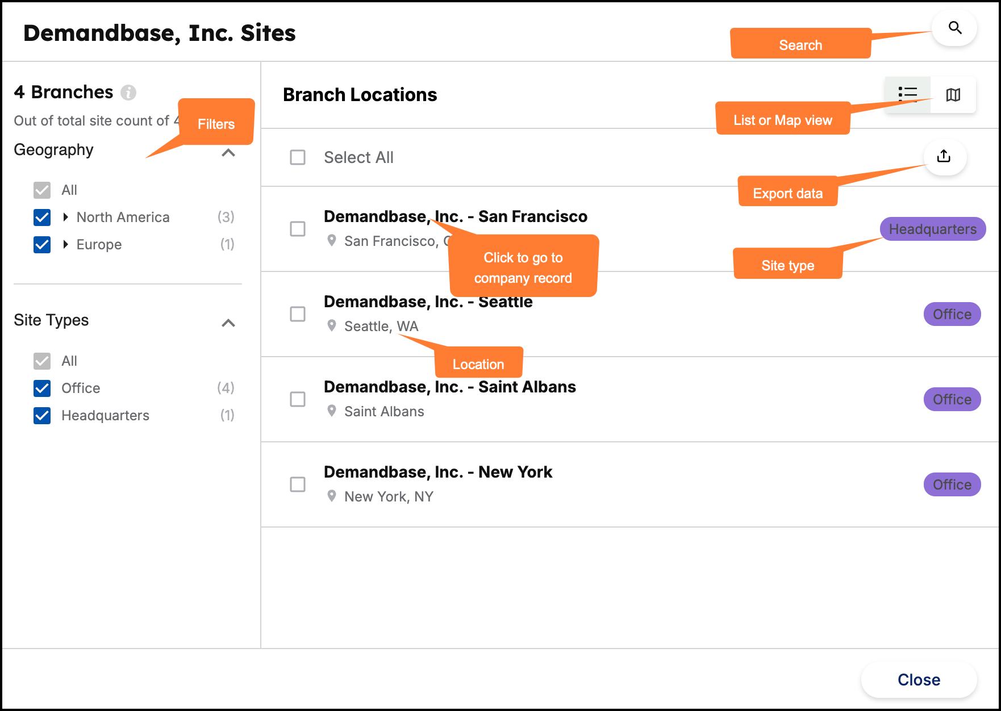Toggle Geography All checkbox

(x=42, y=190)
